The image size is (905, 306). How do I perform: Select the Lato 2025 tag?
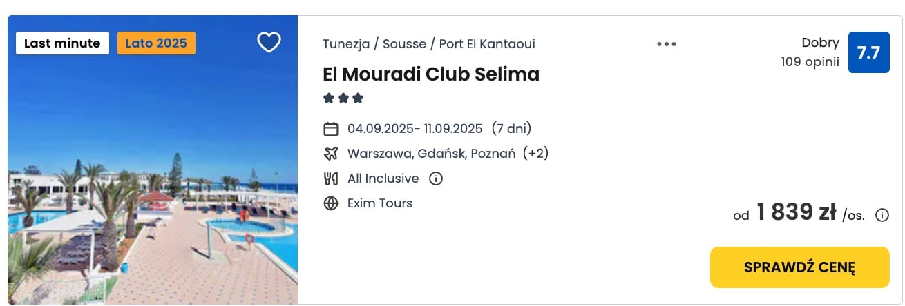(156, 43)
